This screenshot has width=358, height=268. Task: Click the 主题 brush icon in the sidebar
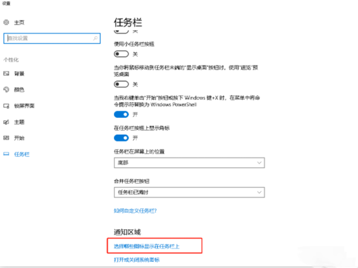click(6, 122)
